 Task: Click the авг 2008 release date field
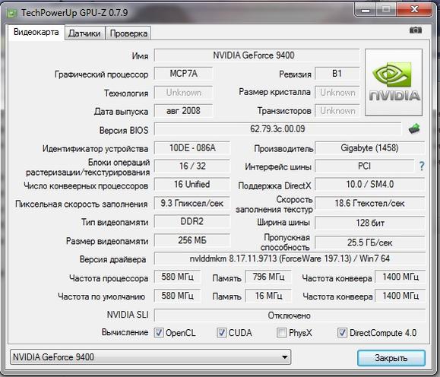(x=183, y=111)
